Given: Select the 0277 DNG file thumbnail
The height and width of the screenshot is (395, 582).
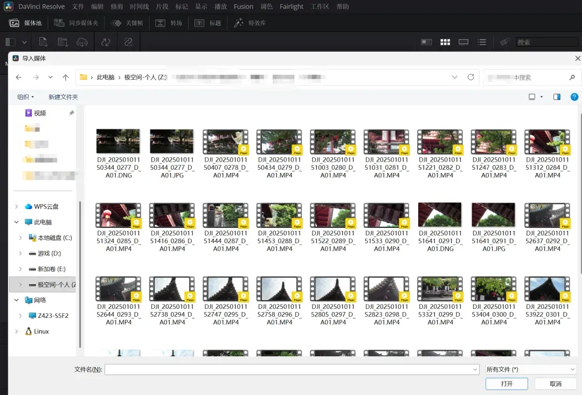Looking at the screenshot, I should tap(119, 154).
